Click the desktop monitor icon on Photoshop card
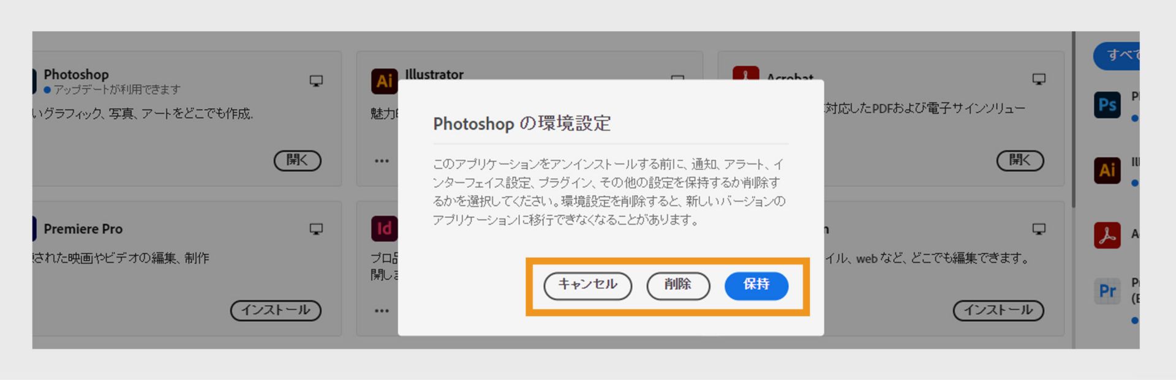This screenshot has height=380, width=1176. 316,81
